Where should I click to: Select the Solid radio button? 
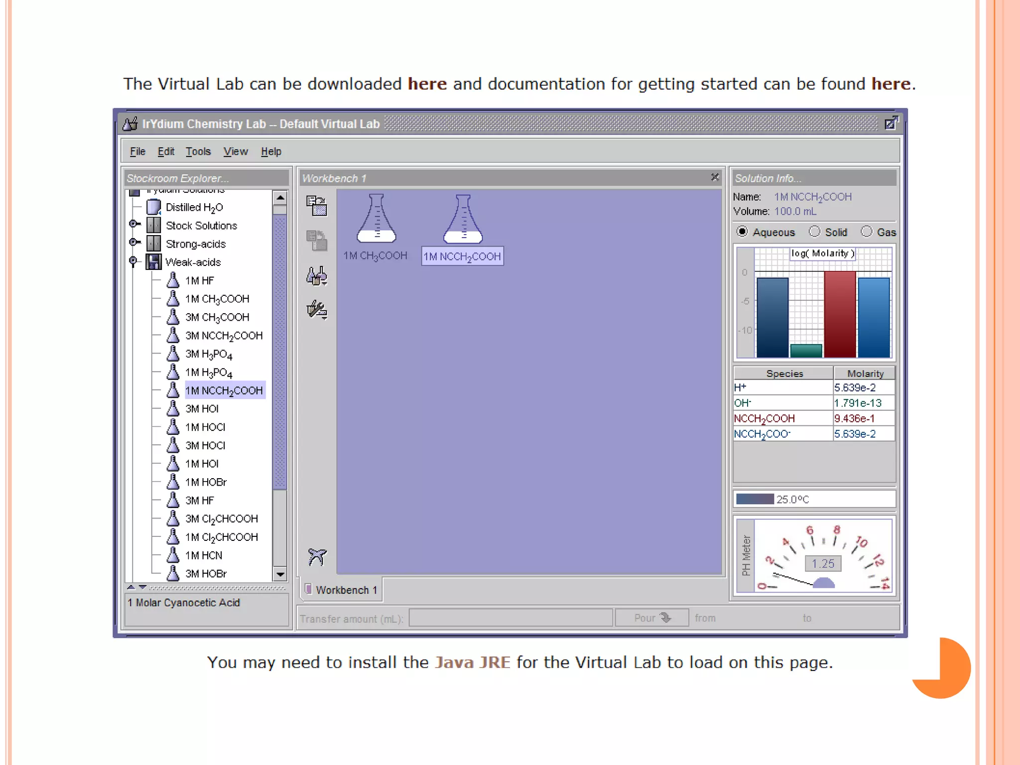pos(814,232)
